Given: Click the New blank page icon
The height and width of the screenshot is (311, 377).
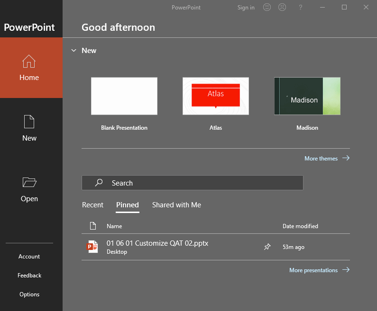Looking at the screenshot, I should click(x=29, y=122).
